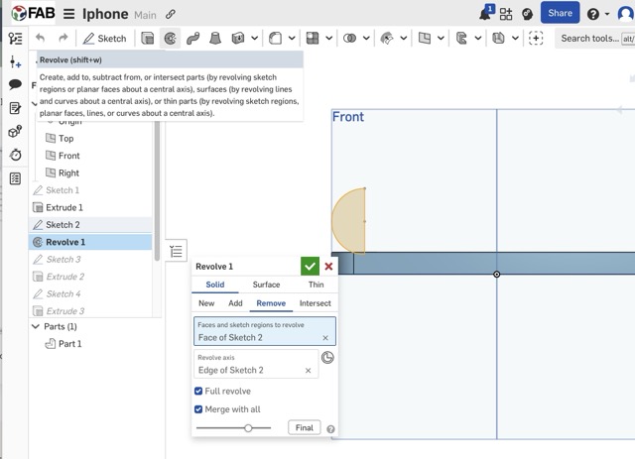Open the App Store grid icon
The width and height of the screenshot is (635, 459).
click(506, 14)
